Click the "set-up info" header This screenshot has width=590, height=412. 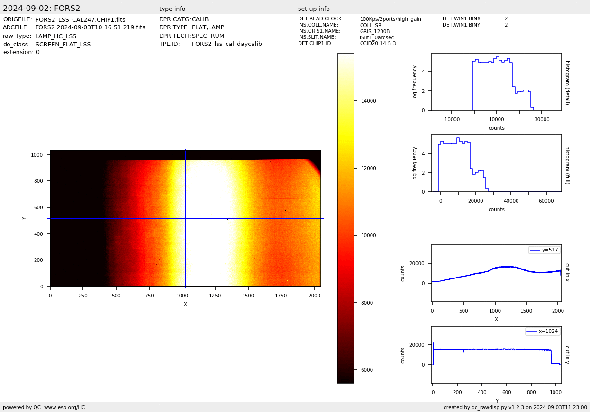[314, 9]
